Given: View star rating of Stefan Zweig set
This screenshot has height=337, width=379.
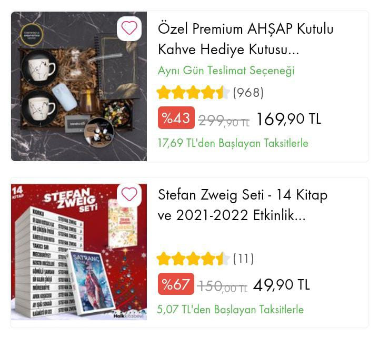Looking at the screenshot, I should click(x=193, y=259).
